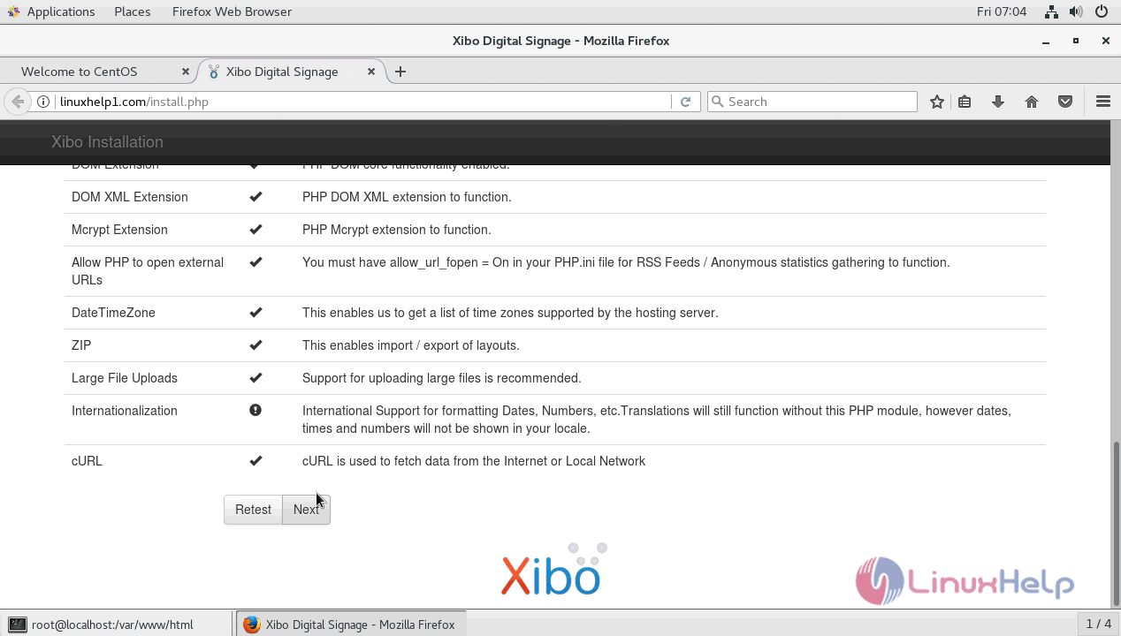Click the DateTimeZone label
The height and width of the screenshot is (636, 1121).
click(113, 313)
